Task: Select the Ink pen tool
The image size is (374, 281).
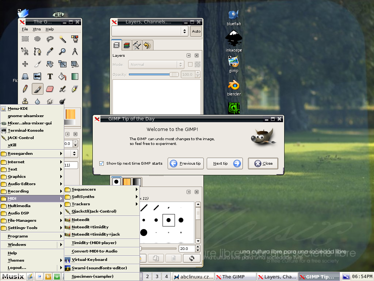Action: pyautogui.click(x=75, y=89)
